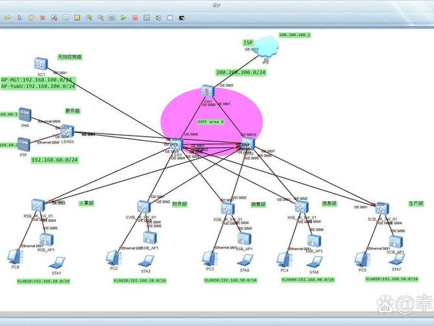
Task: Select the ISP cloud device
Action: click(x=266, y=47)
